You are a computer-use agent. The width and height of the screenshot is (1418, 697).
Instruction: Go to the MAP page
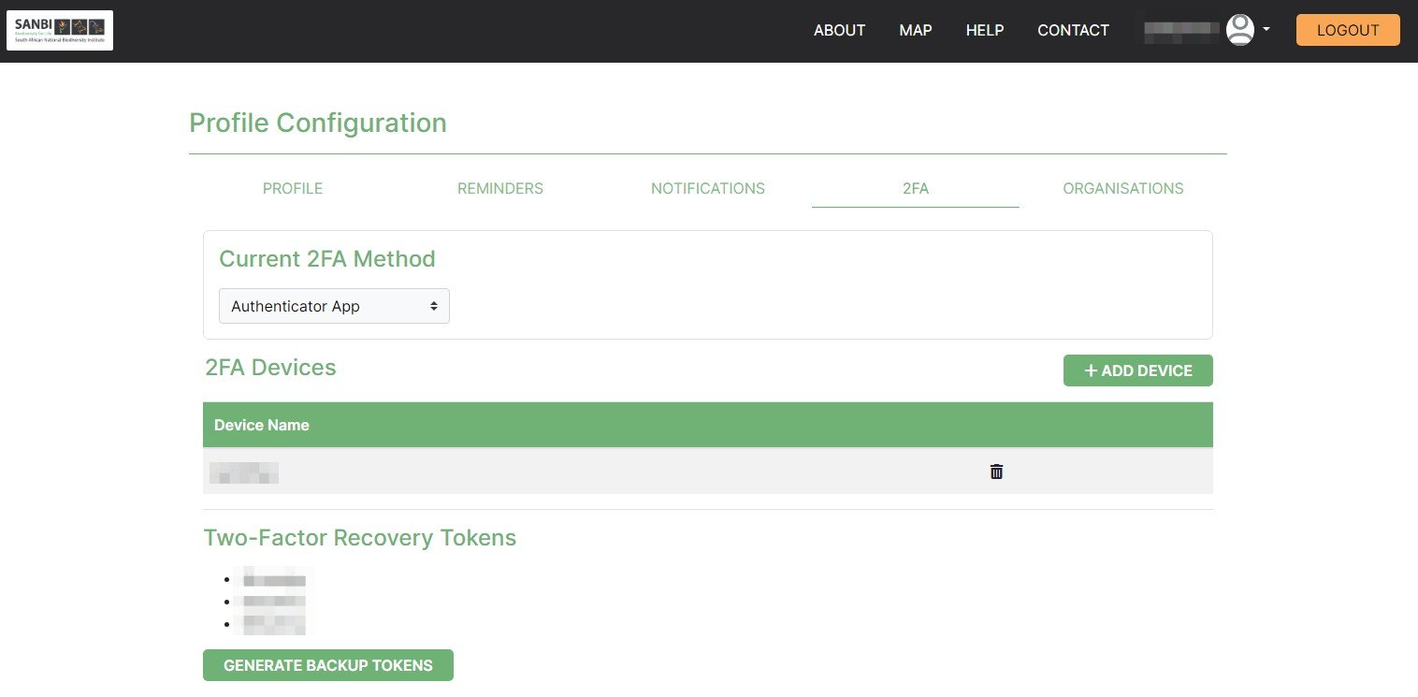tap(915, 30)
